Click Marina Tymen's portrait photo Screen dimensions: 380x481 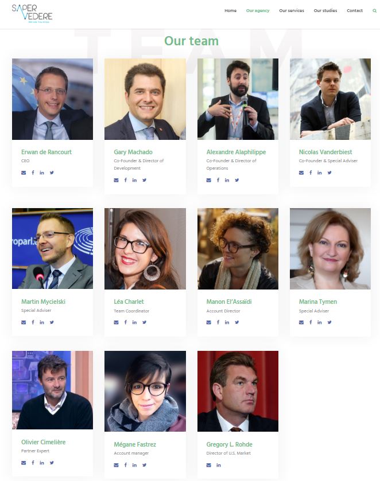[330, 249]
